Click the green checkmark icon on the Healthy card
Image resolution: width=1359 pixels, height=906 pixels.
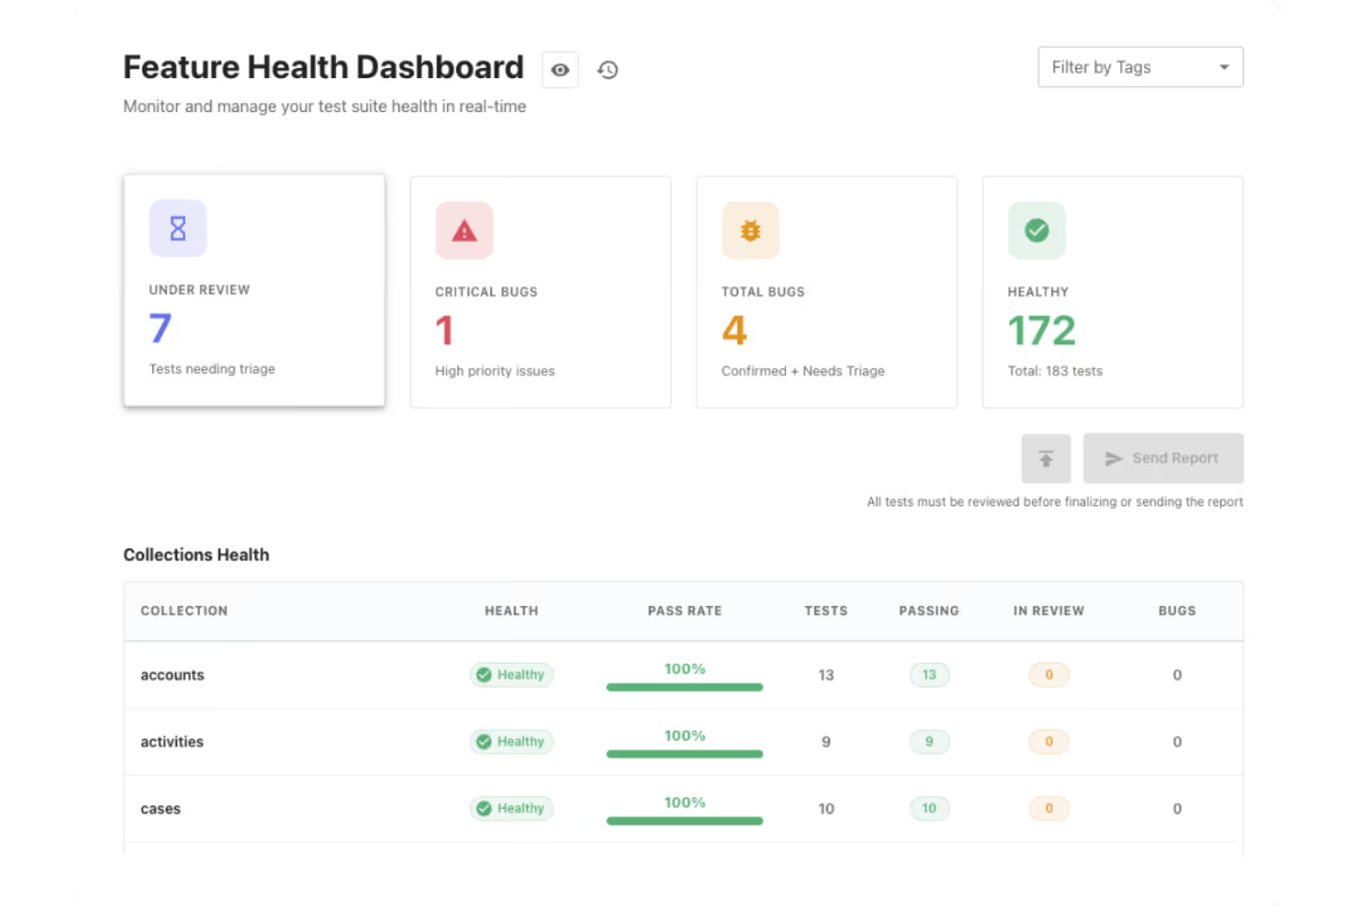[x=1037, y=230]
